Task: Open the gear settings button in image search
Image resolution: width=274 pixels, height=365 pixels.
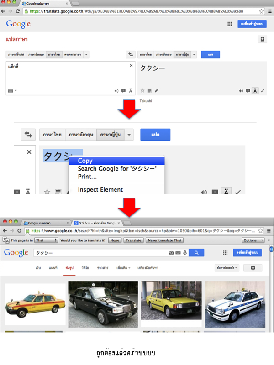Action: (x=253, y=268)
